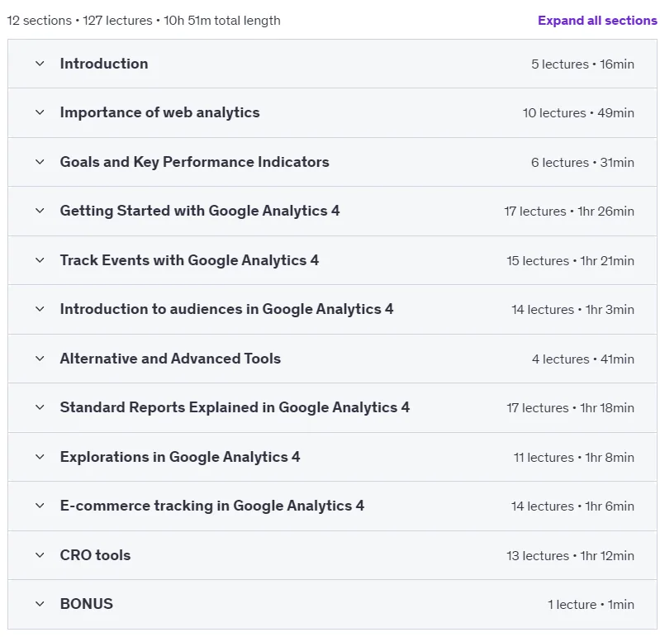The image size is (660, 637).
Task: Click chevron next to Standard Reports Explained
Action: point(40,407)
